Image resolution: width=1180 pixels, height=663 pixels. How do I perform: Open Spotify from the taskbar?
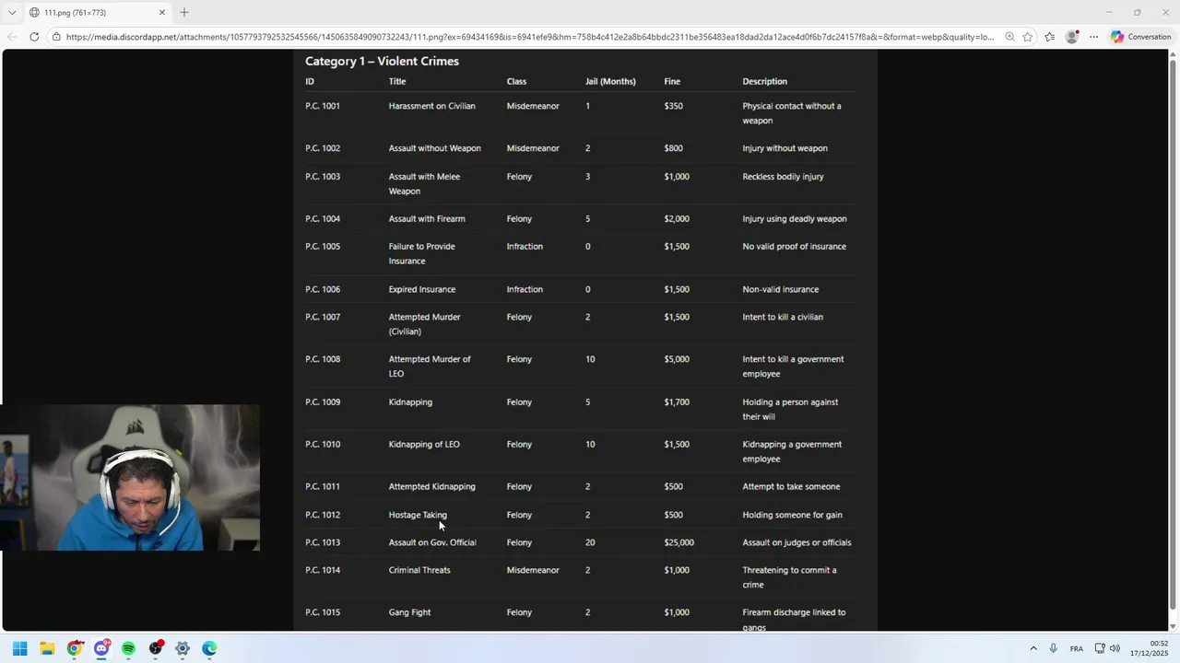pos(128,648)
